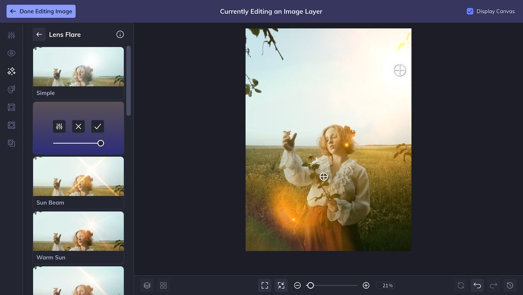Click the upper flare position crosshair
Viewport: 523px width, 295px height.
pos(399,70)
